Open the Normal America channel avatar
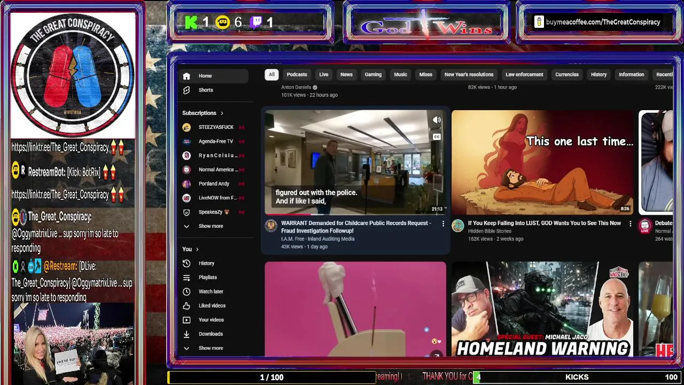The height and width of the screenshot is (385, 684). (186, 170)
